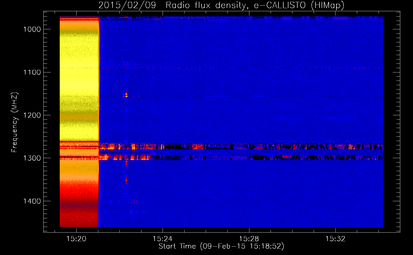
Task: Click the 15:32 time tick label
Action: click(x=335, y=239)
